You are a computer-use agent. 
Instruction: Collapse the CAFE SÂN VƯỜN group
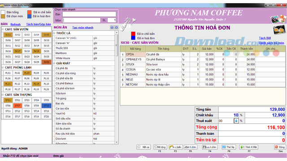point(3,29)
